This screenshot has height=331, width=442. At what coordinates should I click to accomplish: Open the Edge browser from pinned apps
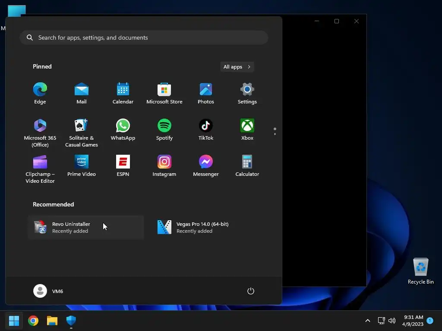pyautogui.click(x=40, y=94)
